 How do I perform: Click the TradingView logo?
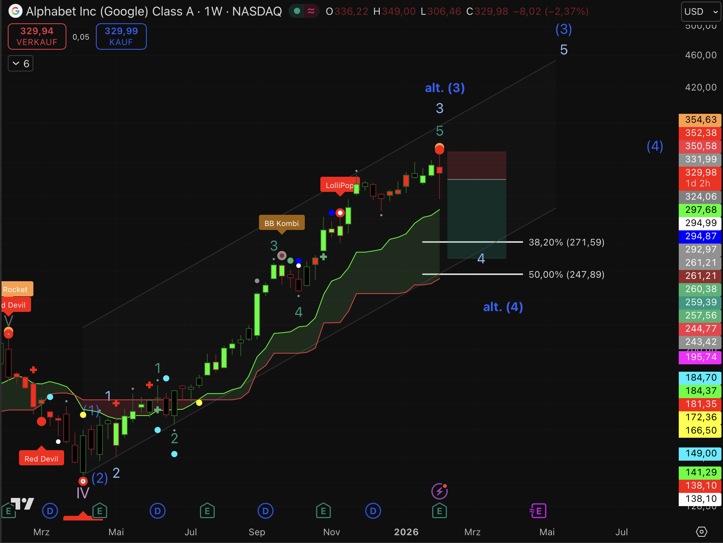23,504
